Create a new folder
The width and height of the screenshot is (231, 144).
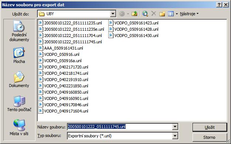coord(162,14)
